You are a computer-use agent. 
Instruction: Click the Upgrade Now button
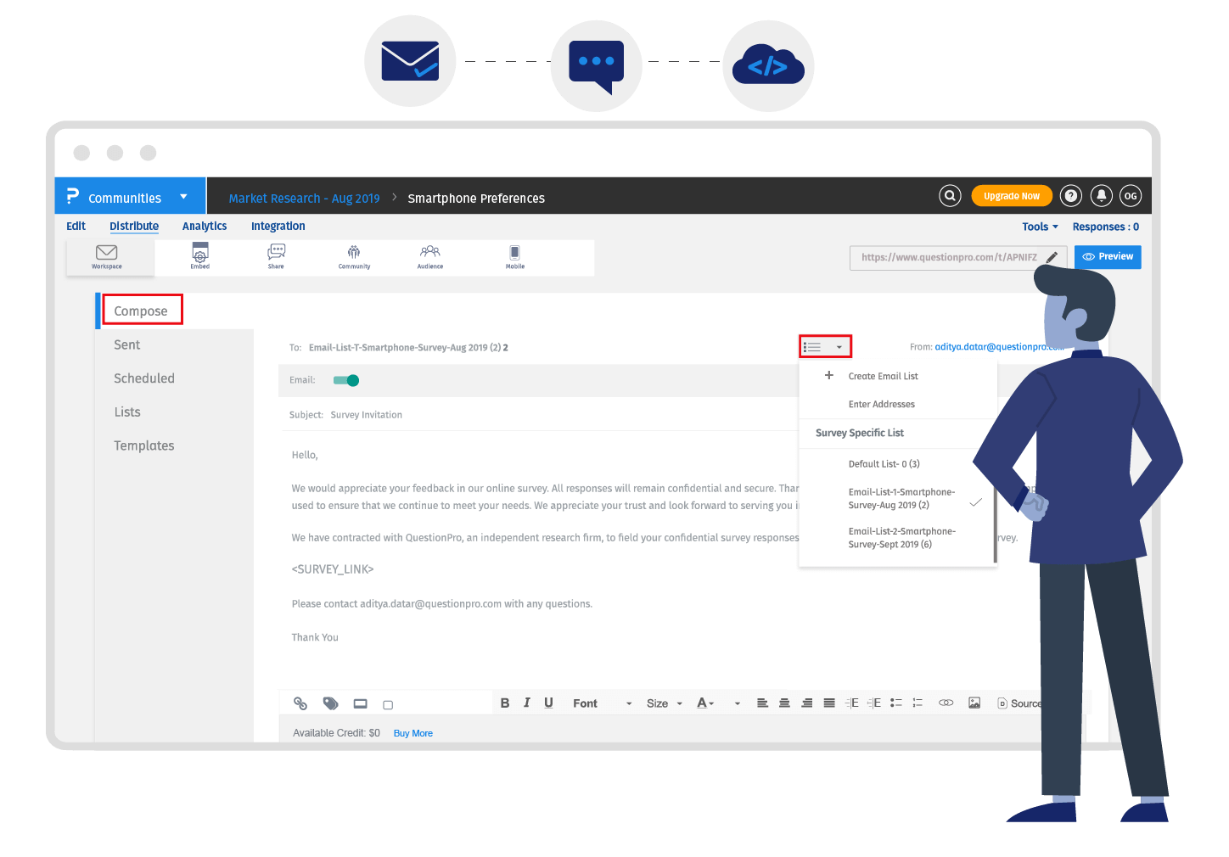1012,195
